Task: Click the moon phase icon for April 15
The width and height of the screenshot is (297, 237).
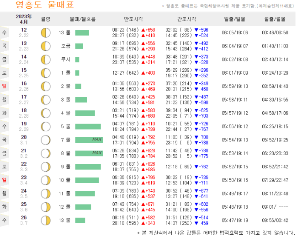Action: click(46, 73)
